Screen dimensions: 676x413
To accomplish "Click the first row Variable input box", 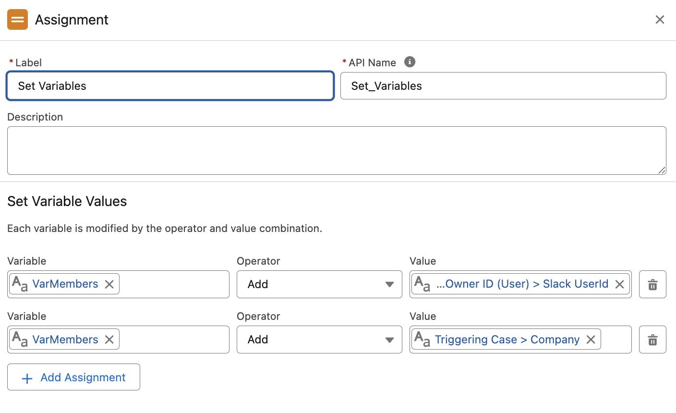I will point(173,284).
